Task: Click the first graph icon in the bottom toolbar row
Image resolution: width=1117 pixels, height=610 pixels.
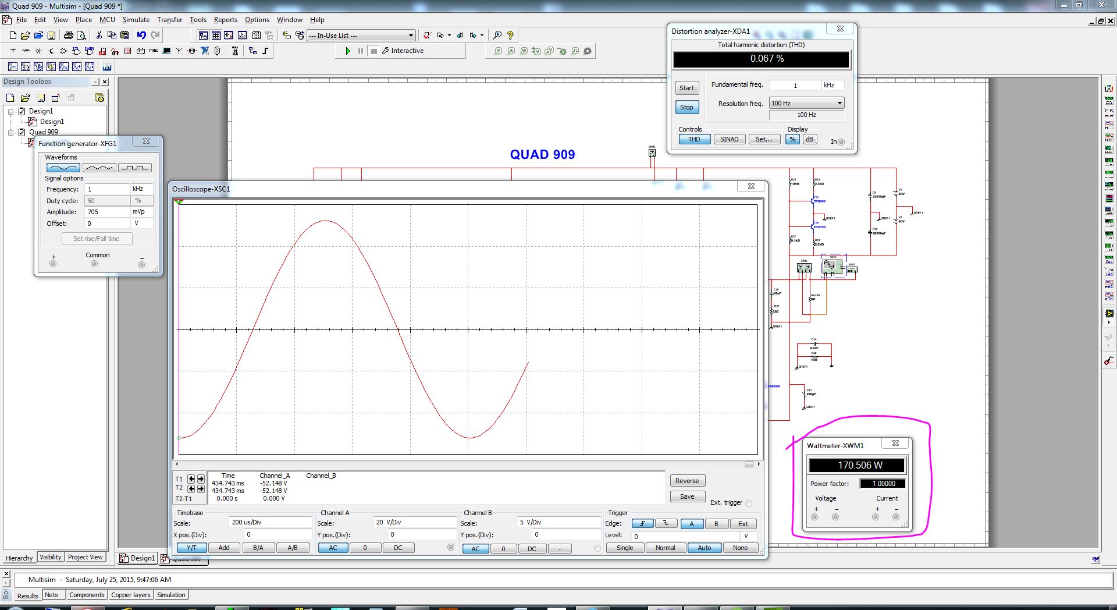Action: coord(13,67)
